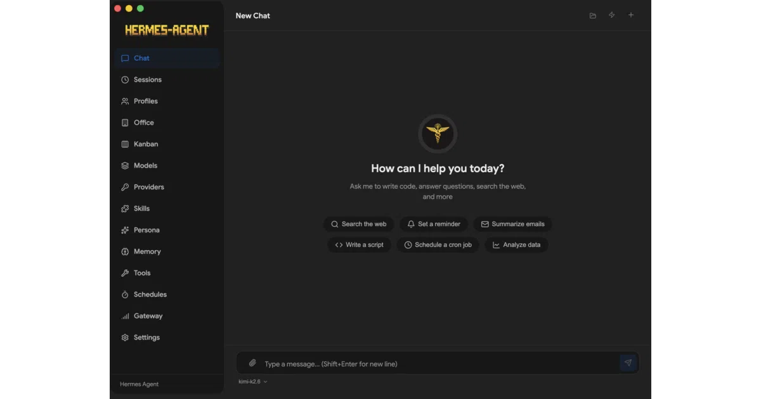This screenshot has width=761, height=399.
Task: Click the Tools wrench icon
Action: pos(125,274)
